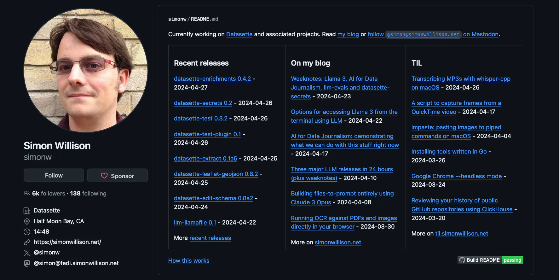Open datasette-enrichments 0.4.2 release
Screen dimensions: 559x280
(x=212, y=79)
